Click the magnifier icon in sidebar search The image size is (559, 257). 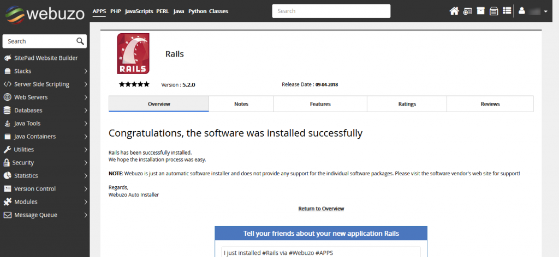(80, 41)
